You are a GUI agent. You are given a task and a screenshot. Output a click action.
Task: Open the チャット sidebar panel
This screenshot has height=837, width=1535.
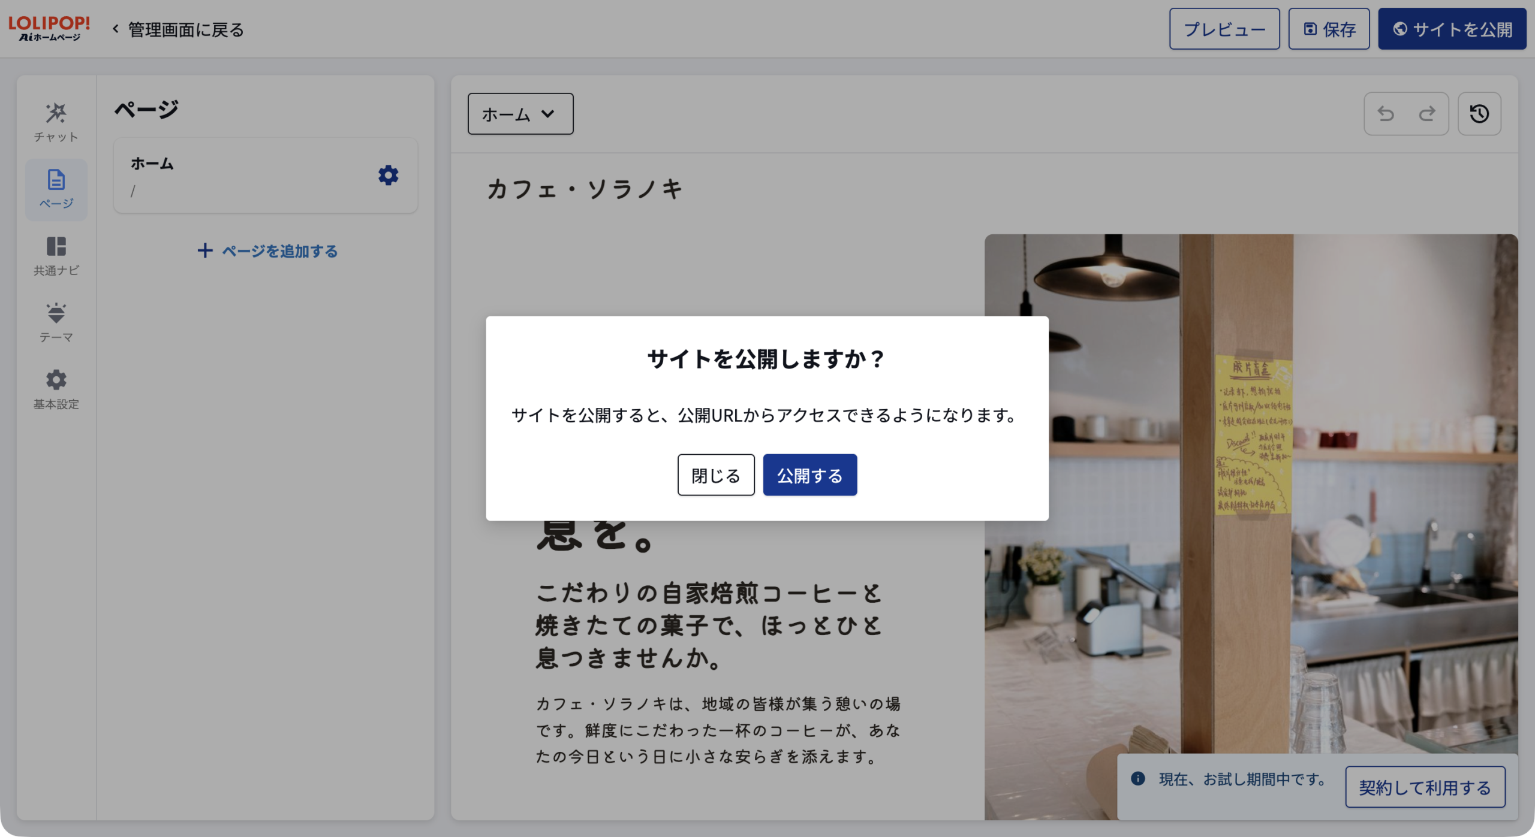tap(56, 122)
